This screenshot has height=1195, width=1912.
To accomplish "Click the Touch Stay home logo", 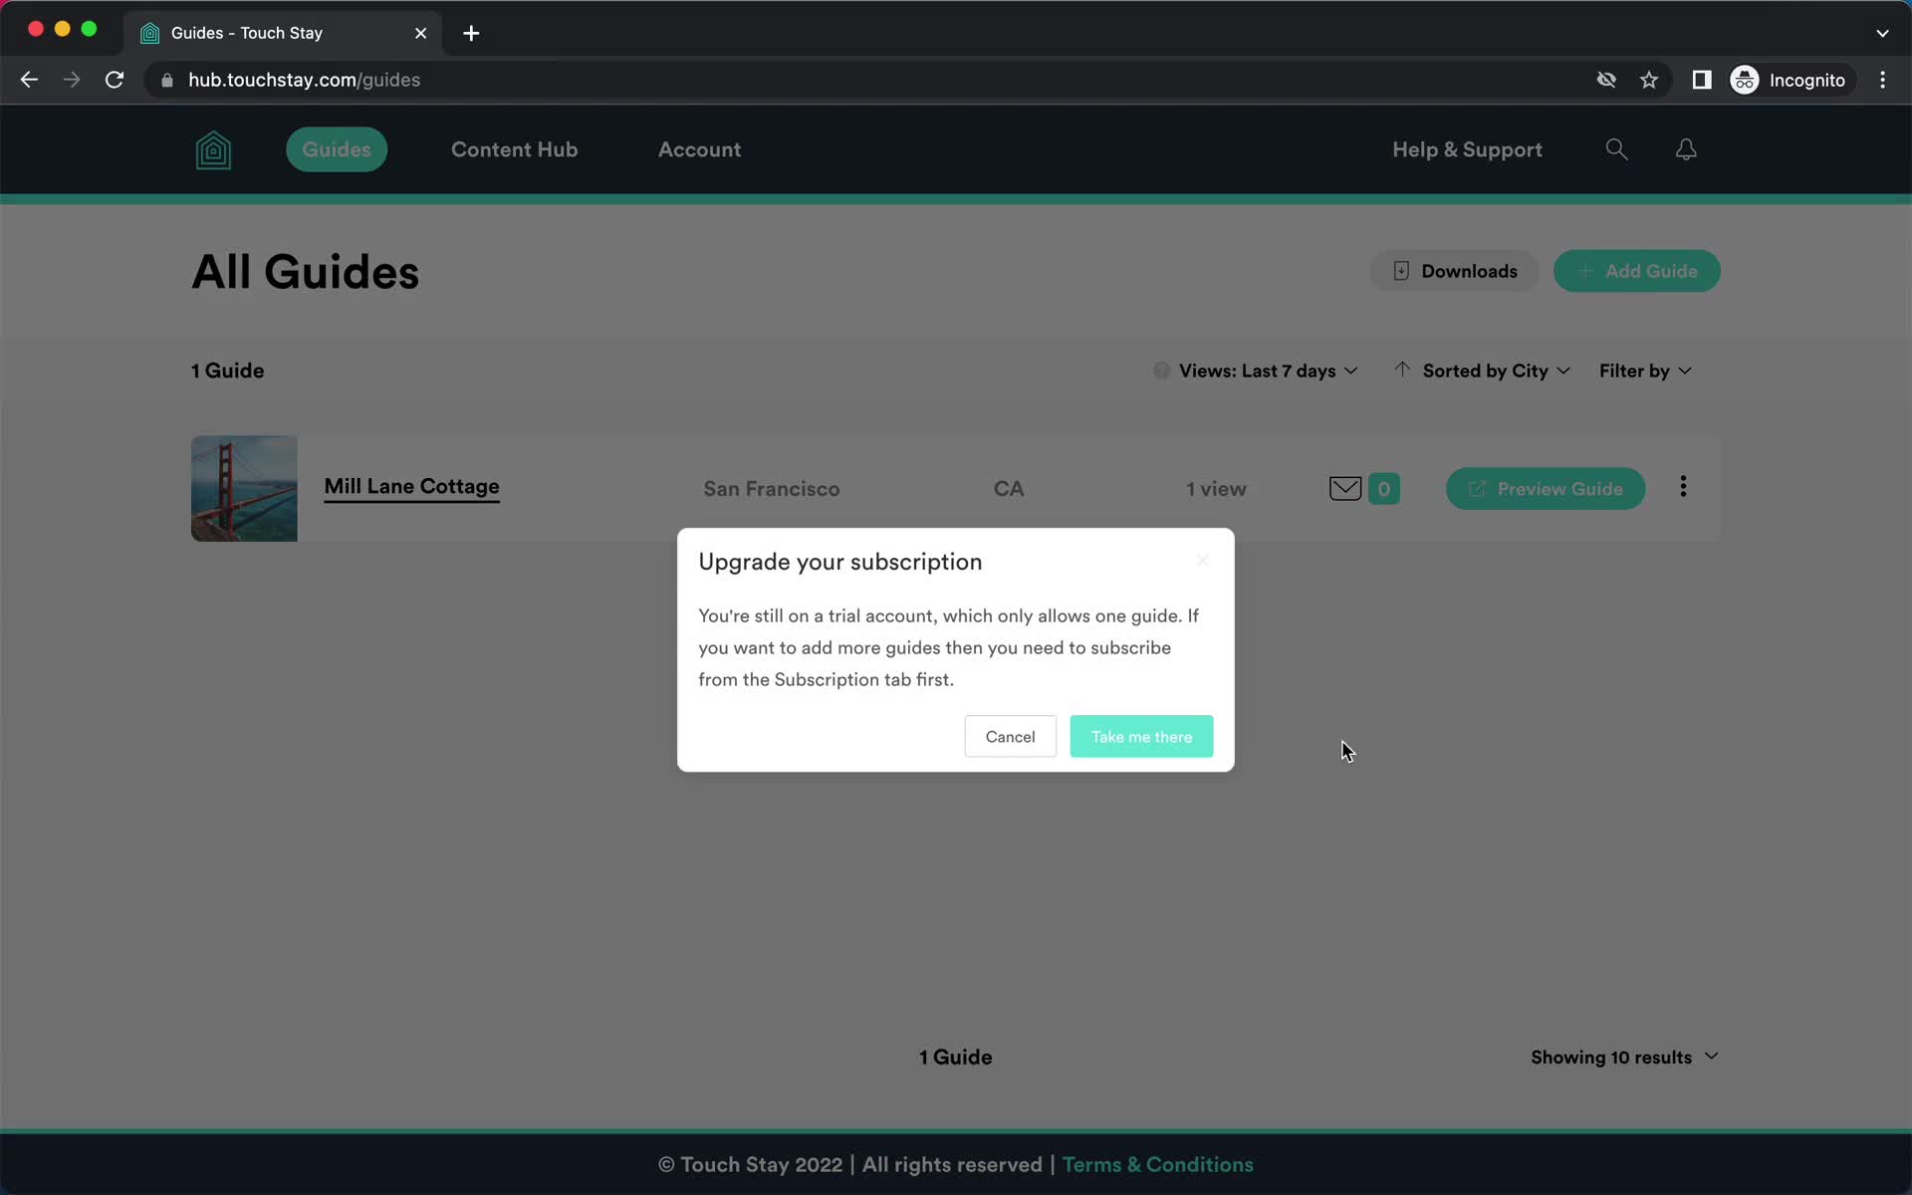I will pyautogui.click(x=213, y=150).
